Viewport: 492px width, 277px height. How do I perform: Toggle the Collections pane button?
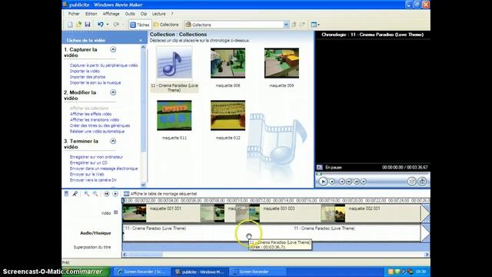tap(166, 25)
